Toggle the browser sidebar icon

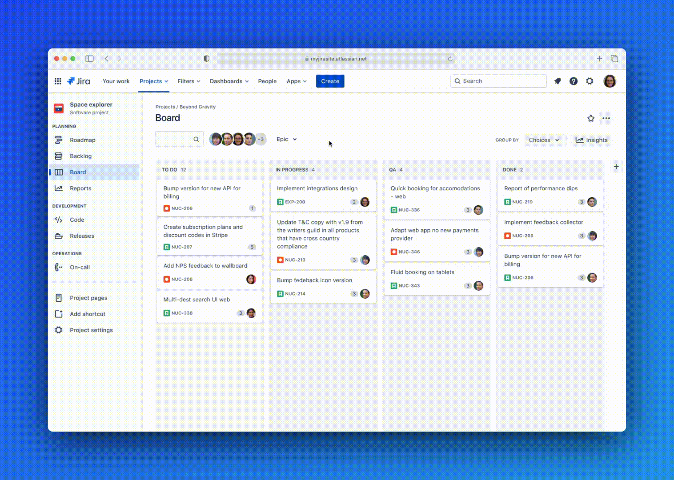(x=89, y=59)
